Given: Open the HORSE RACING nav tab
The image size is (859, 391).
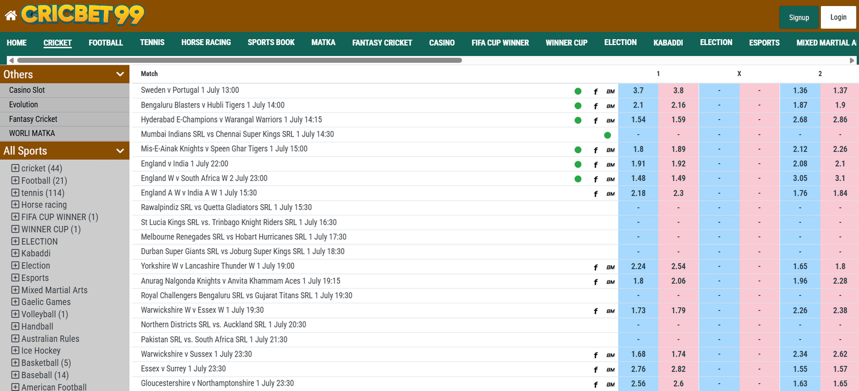Looking at the screenshot, I should 206,42.
